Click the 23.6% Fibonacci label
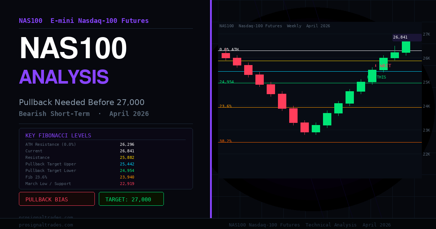Image resolution: width=436 pixels, height=229 pixels. (x=226, y=106)
